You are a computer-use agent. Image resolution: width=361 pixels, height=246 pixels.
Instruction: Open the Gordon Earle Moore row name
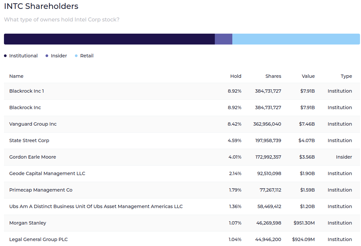coord(33,157)
